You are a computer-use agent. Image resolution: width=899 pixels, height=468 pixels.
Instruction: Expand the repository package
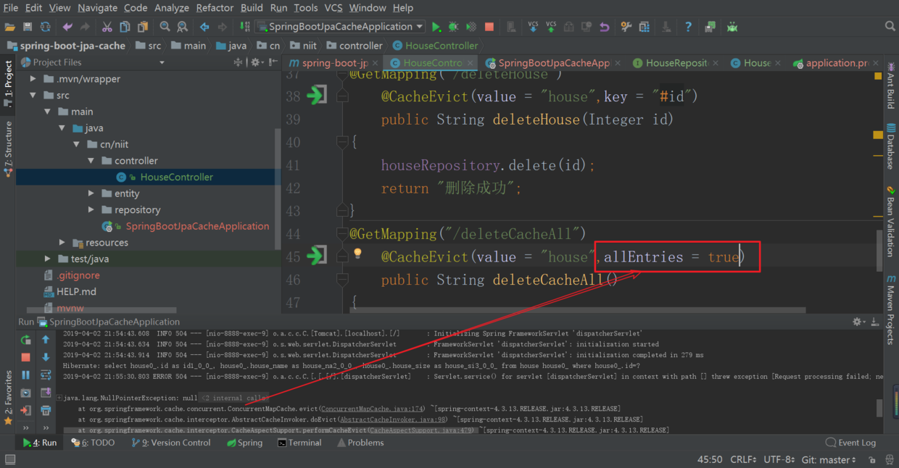[91, 209]
